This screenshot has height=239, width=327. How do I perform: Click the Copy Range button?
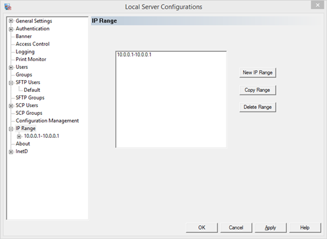257,90
